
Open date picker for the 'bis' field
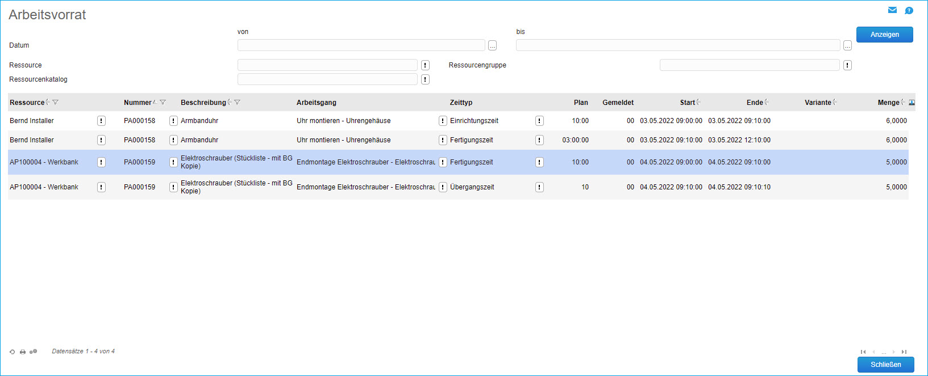[x=847, y=45]
